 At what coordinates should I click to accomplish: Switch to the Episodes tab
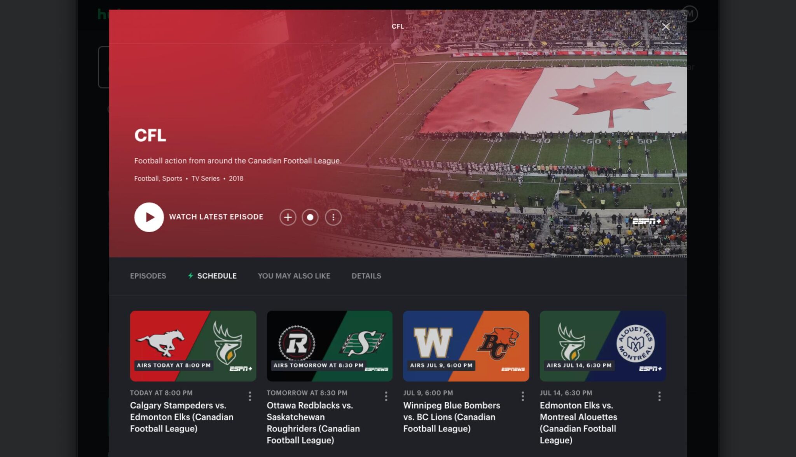pos(148,276)
